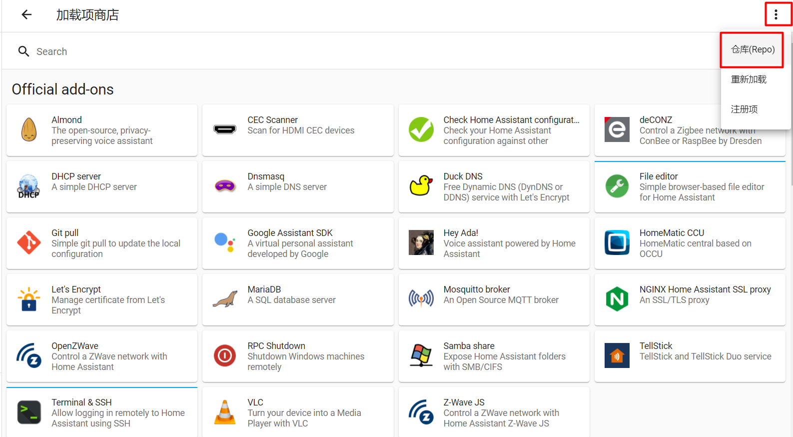The width and height of the screenshot is (793, 437).
Task: Click the DHCP server title text
Action: 76,176
